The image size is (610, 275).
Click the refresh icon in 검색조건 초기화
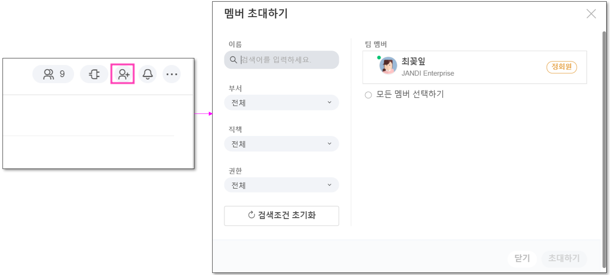click(251, 215)
